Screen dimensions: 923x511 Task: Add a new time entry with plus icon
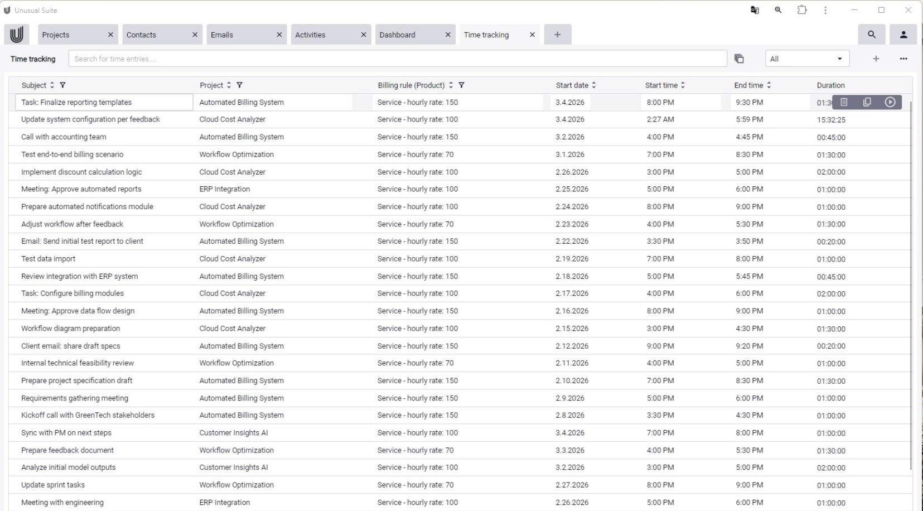click(x=876, y=59)
